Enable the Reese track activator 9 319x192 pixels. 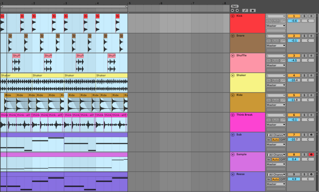pos(294,174)
